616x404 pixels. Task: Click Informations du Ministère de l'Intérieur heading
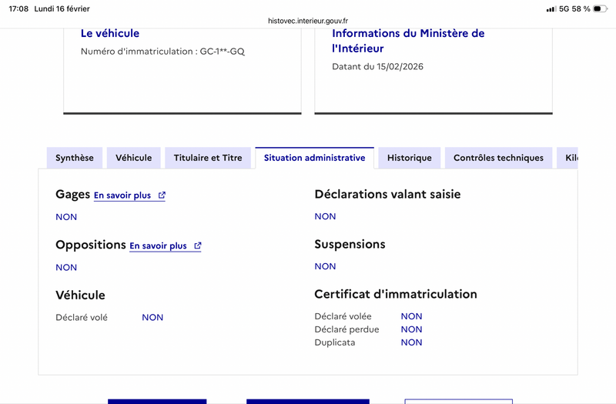(x=408, y=41)
